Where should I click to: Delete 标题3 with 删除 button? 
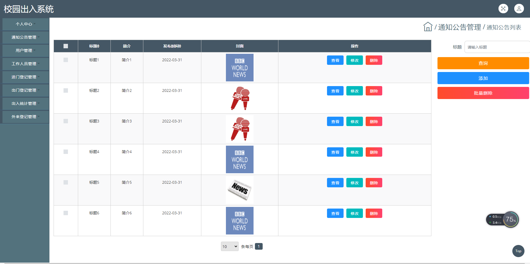374,121
